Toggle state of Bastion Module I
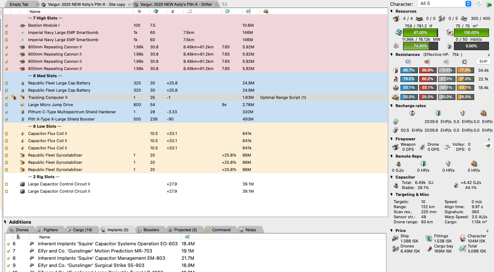Screen dimensions: 494x272 pyautogui.click(x=6, y=26)
